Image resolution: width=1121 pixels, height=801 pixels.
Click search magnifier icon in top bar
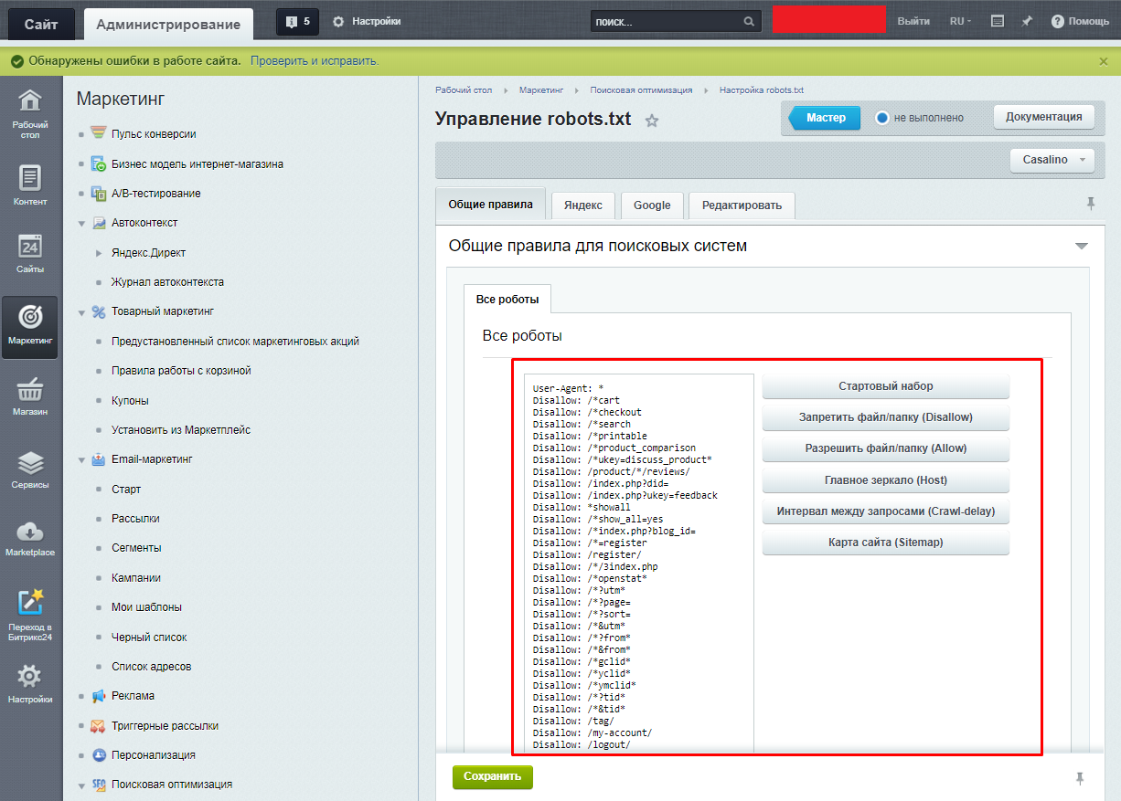click(x=748, y=21)
